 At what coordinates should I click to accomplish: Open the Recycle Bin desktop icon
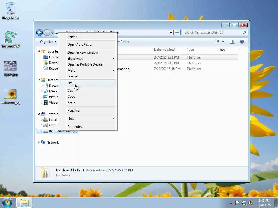(x=10, y=11)
